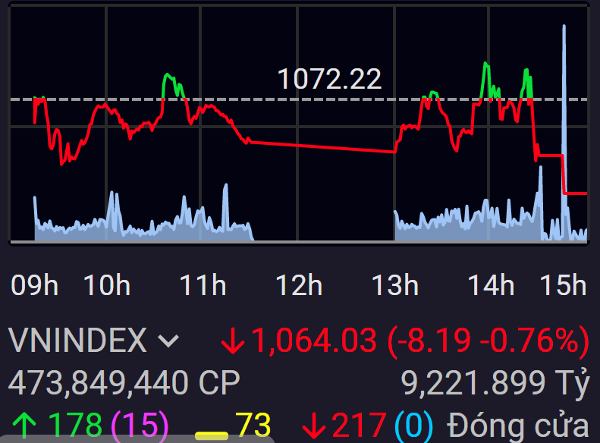Click the 15h time axis marker

point(563,285)
